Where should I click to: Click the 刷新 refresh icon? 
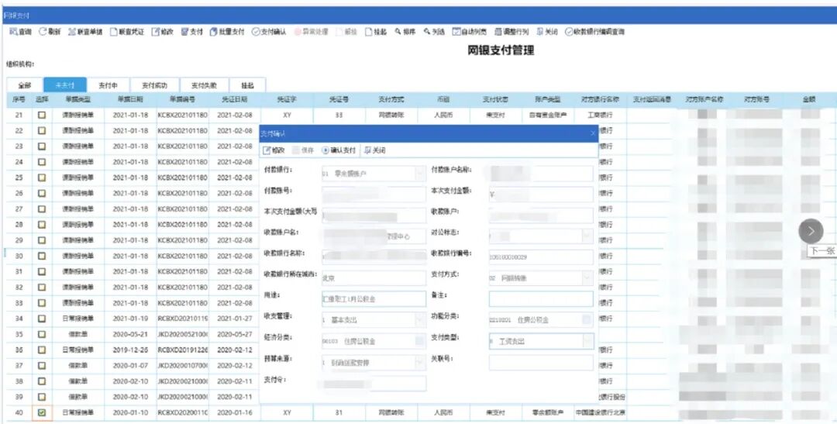(49, 32)
